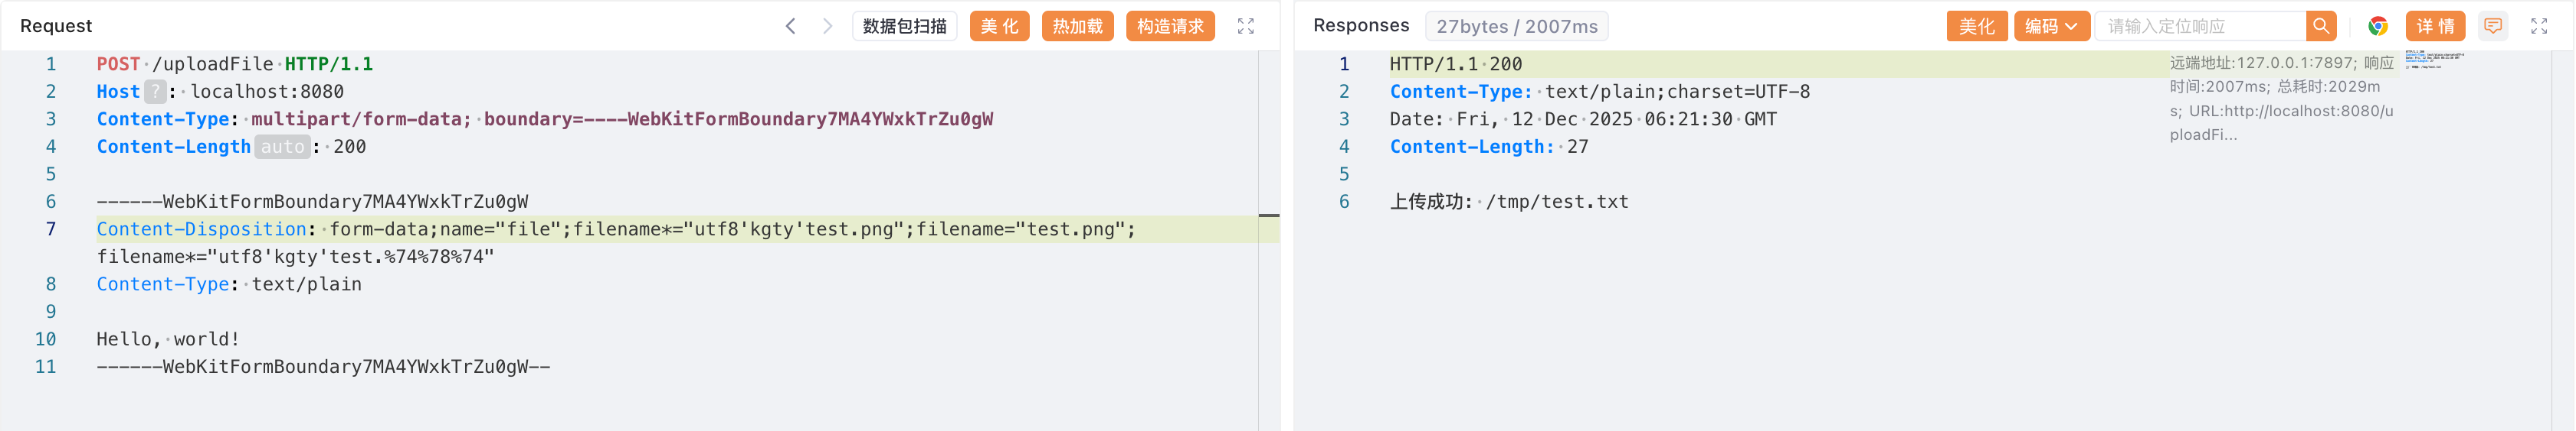Go to the previous request with left chevron
The image size is (2576, 431).
(790, 26)
